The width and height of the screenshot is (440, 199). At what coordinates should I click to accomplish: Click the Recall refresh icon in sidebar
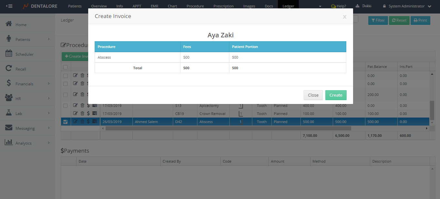pyautogui.click(x=9, y=69)
